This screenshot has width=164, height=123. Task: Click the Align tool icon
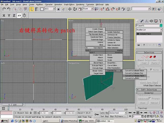click(159, 9)
